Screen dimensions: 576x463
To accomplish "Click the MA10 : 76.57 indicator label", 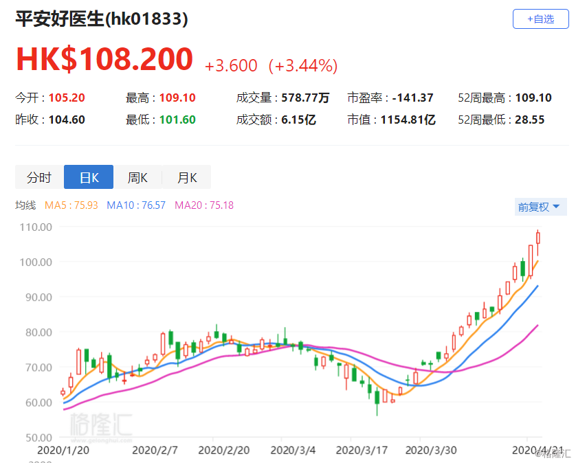I will 136,205.
